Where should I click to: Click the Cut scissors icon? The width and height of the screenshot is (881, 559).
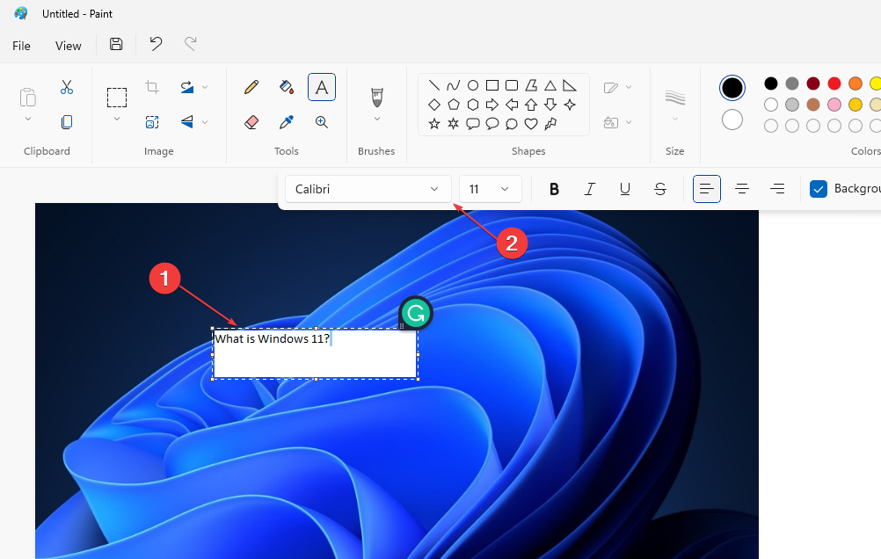click(x=67, y=87)
